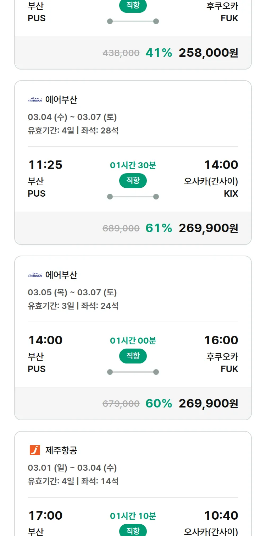Click the 03.01 (일) ~ 03.04 (수) date range
Screen dimensions: 266x536
(72, 468)
